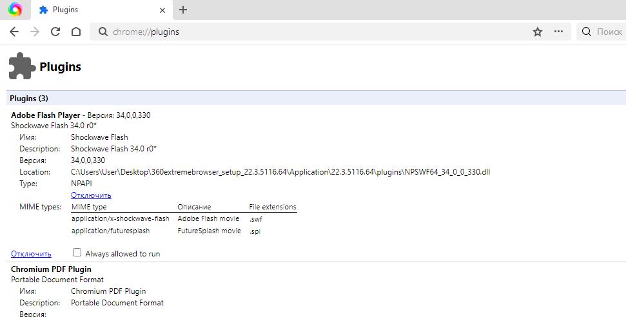Click Отключить link under Type NPAPI

pos(91,195)
